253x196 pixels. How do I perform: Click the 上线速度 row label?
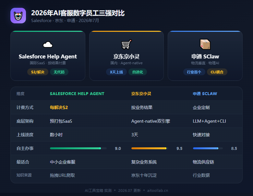25,135
